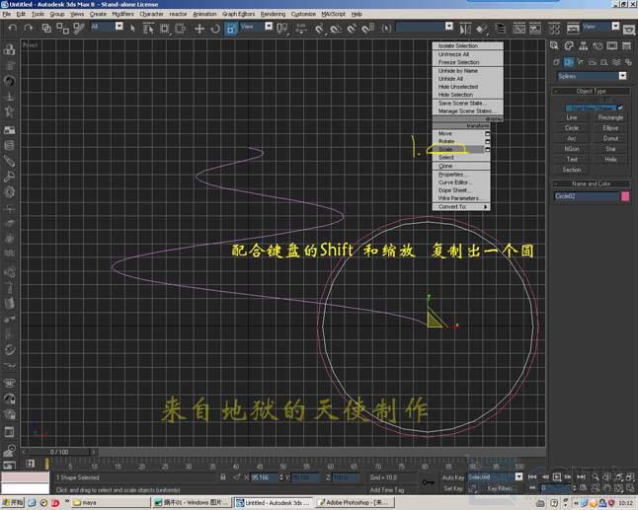This screenshot has width=638, height=510.
Task: Click the Key Filters button
Action: 500,488
